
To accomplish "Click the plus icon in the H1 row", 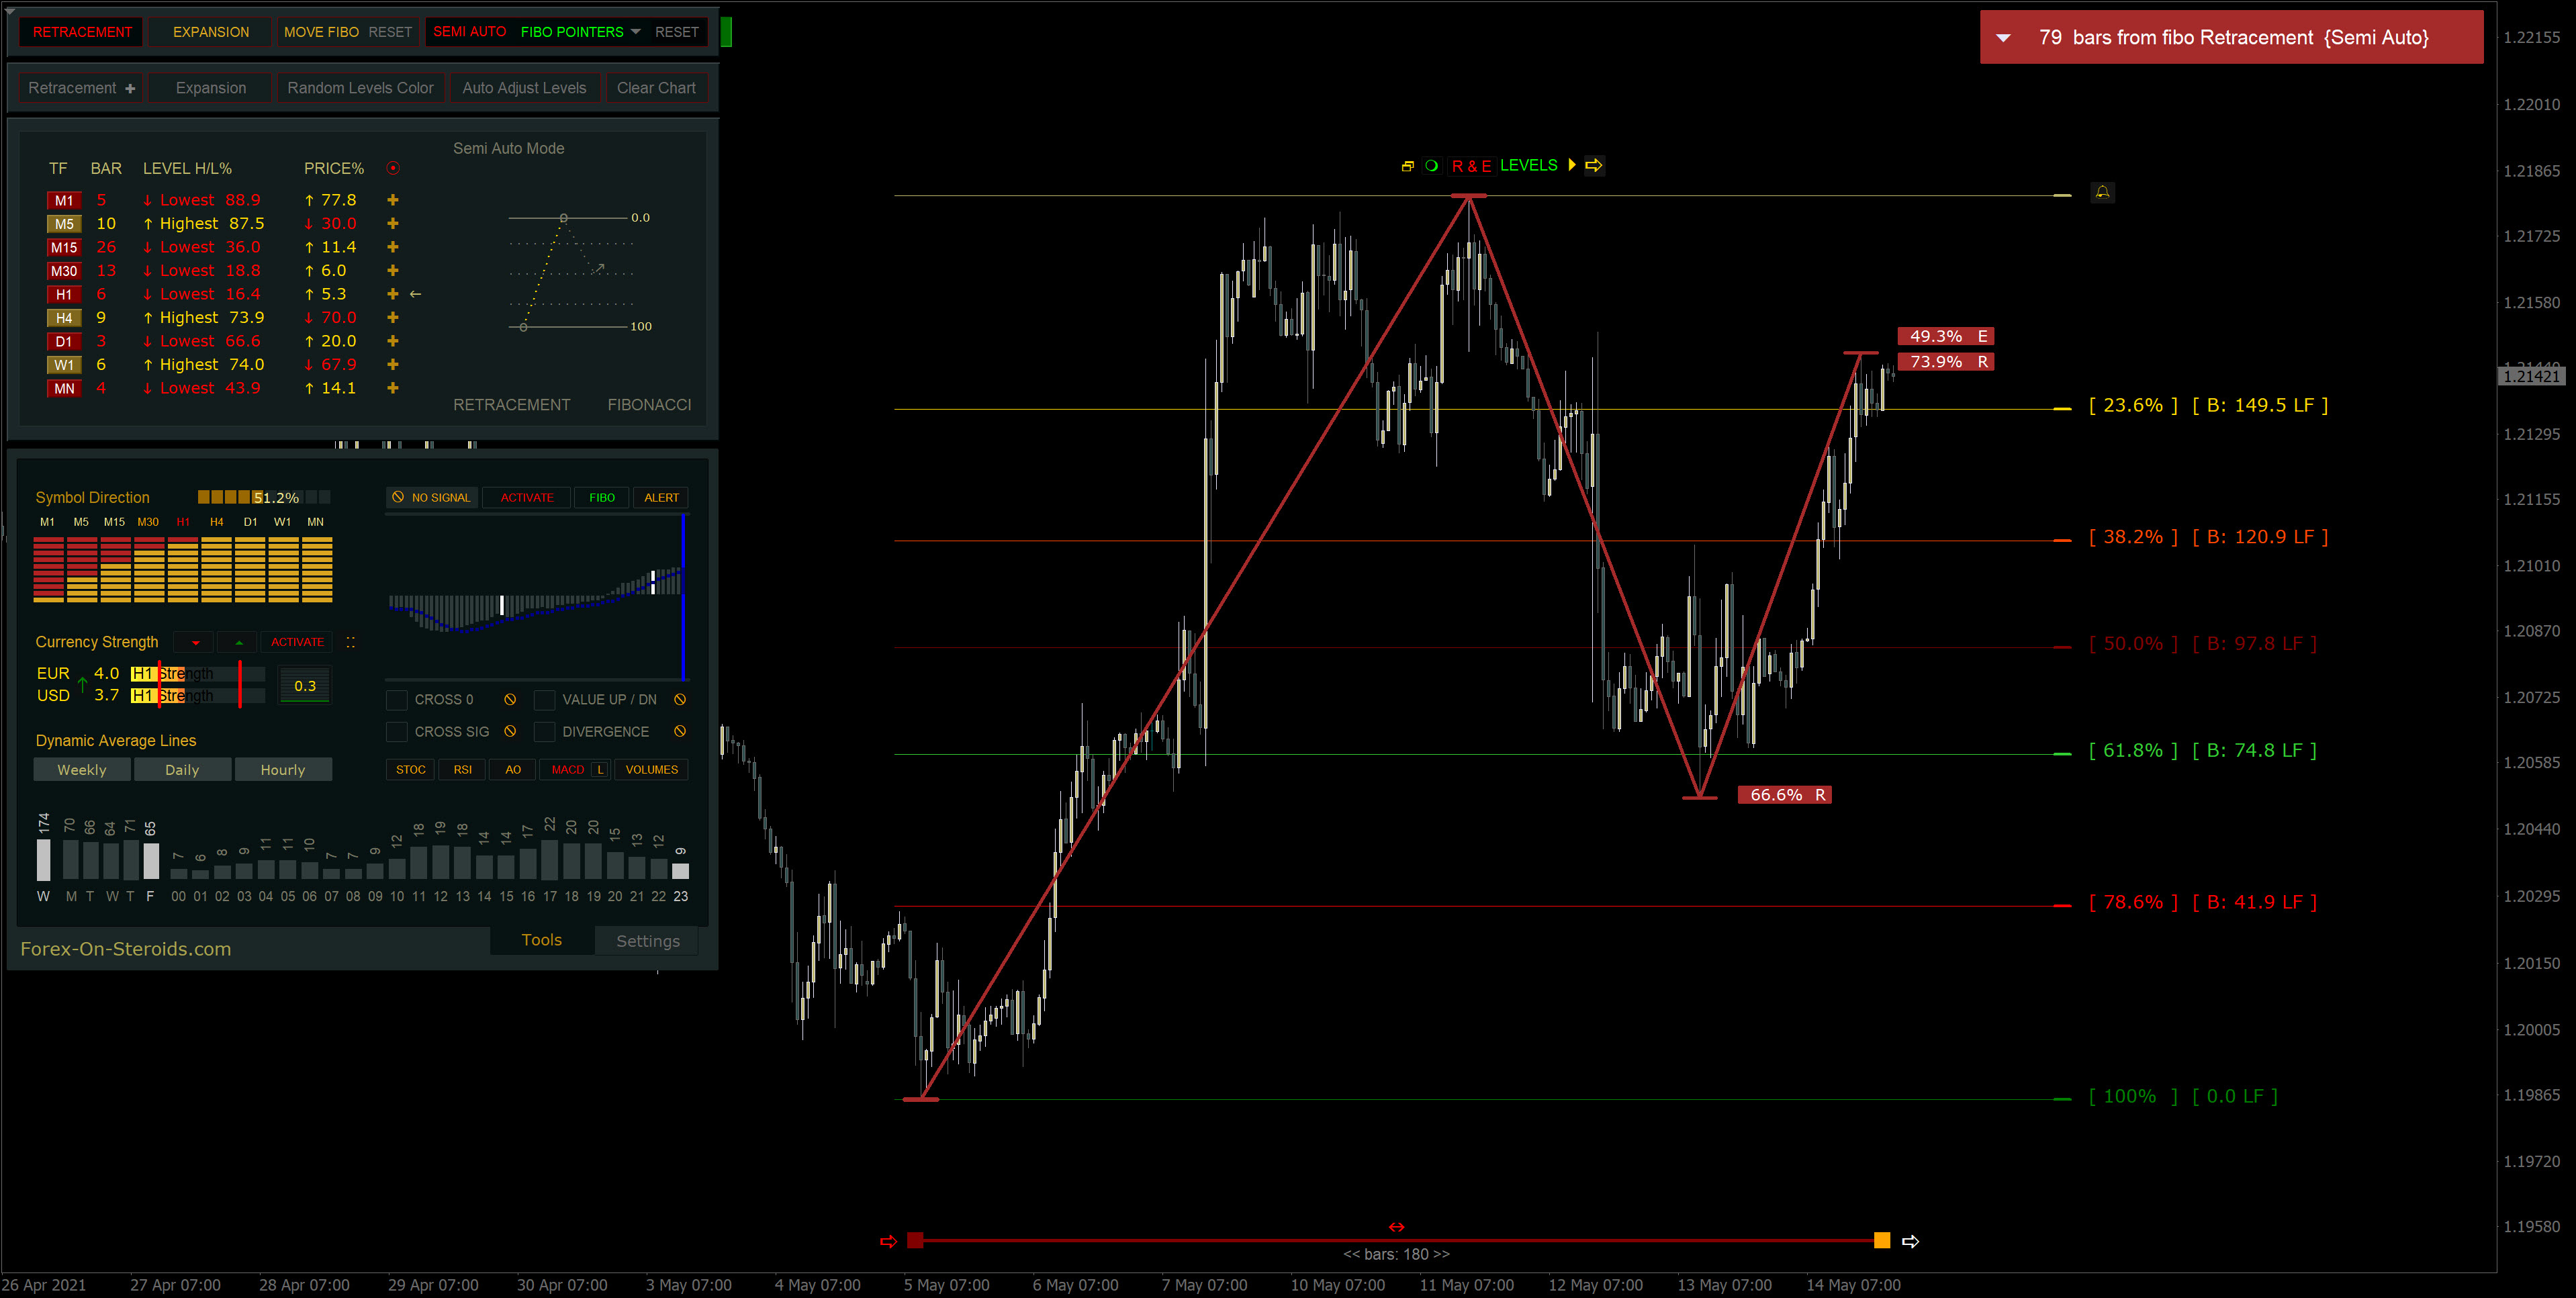I will [x=393, y=294].
